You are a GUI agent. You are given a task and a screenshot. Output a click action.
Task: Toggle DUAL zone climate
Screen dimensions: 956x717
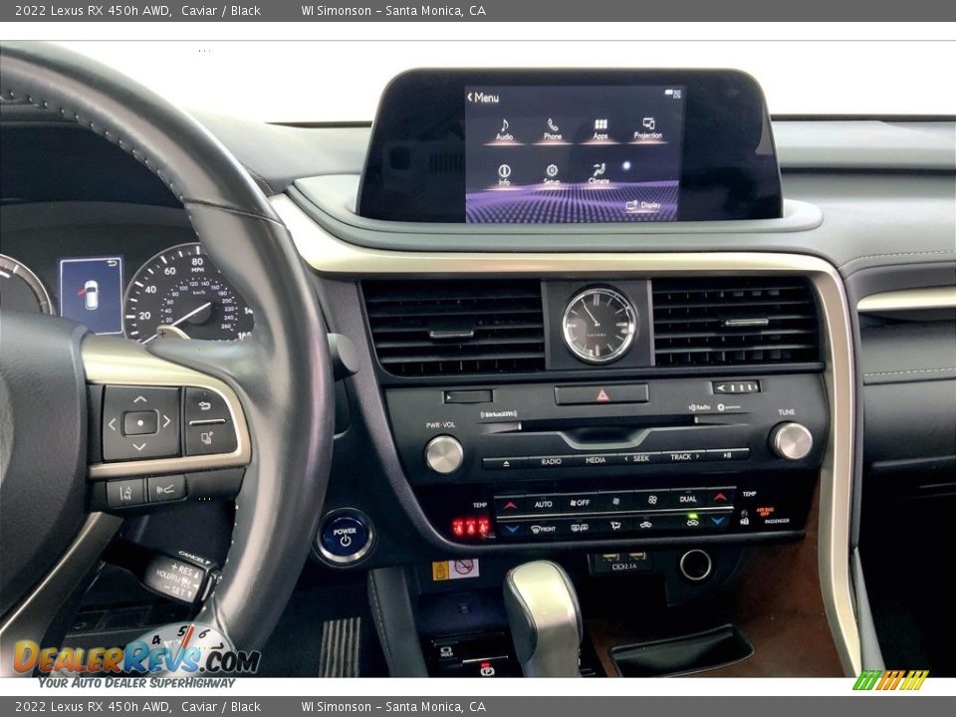click(688, 499)
